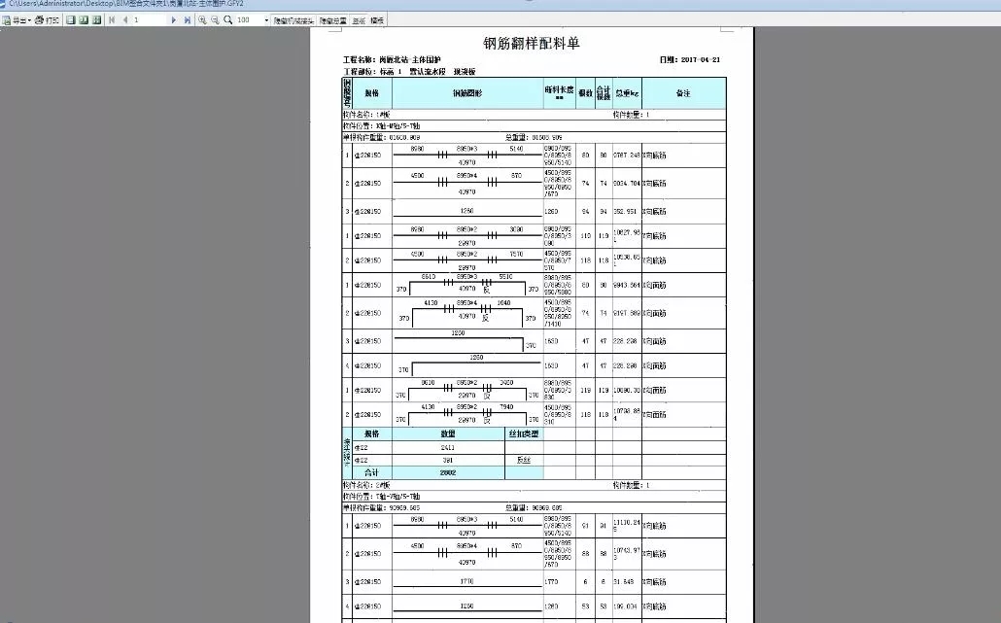Click the report title 钢筋翻样配料单
Screen dimensions: 1001x623
tap(532, 43)
